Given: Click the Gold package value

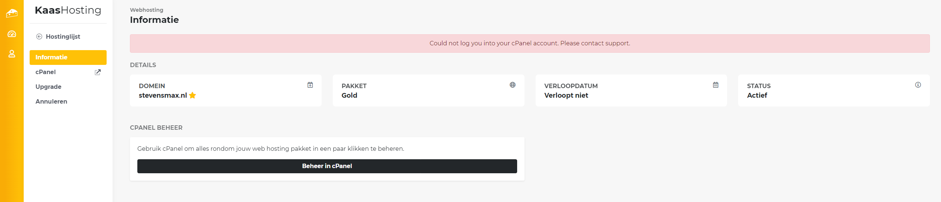Looking at the screenshot, I should point(349,95).
